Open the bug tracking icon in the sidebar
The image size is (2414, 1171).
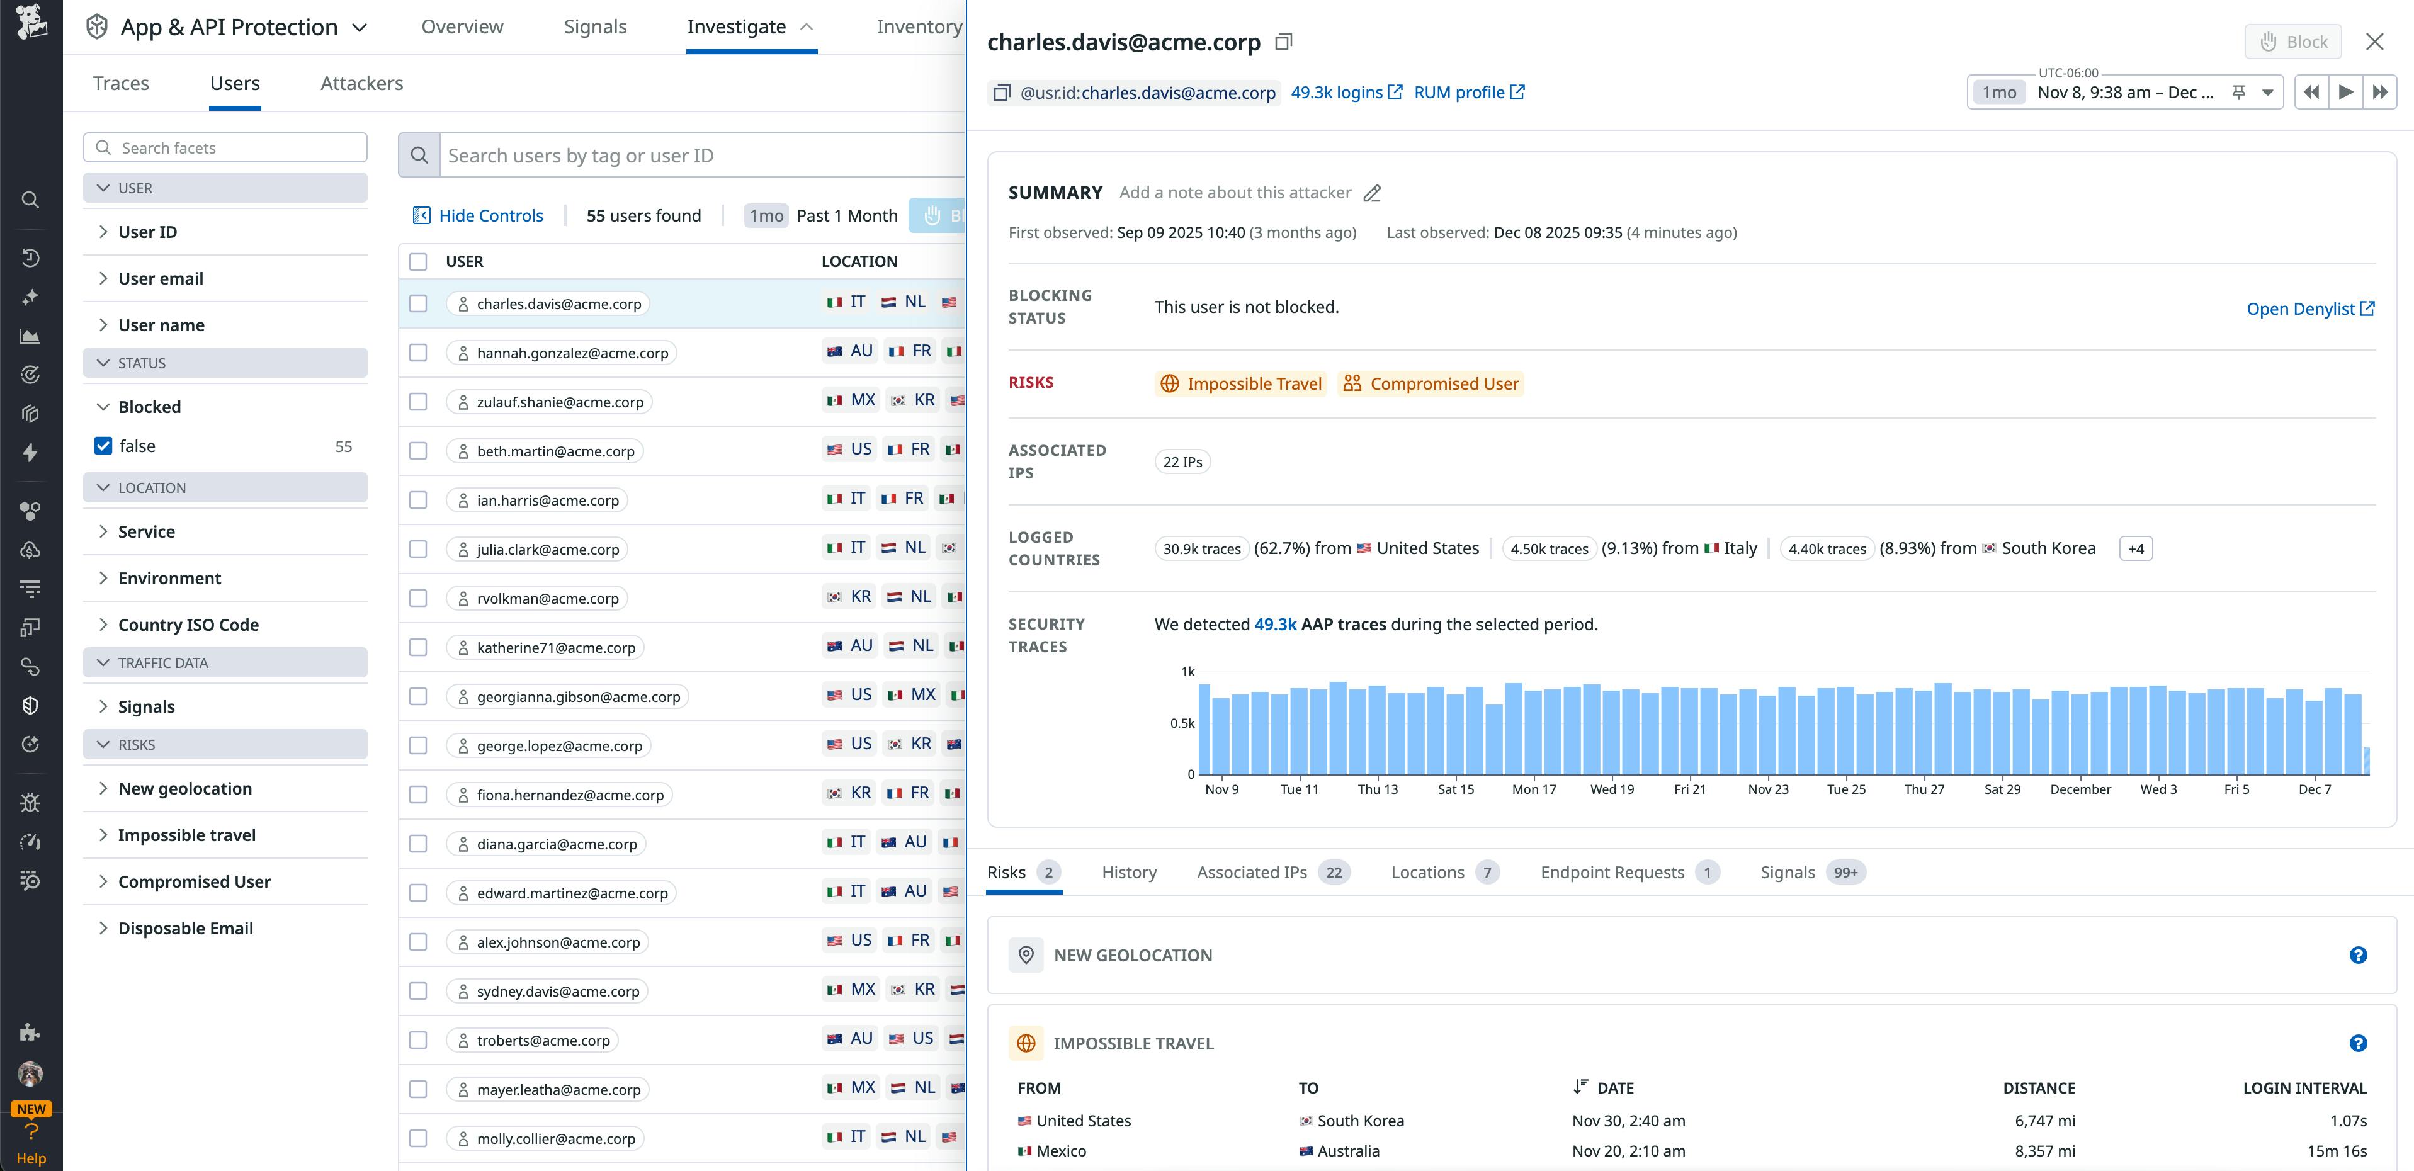(30, 802)
